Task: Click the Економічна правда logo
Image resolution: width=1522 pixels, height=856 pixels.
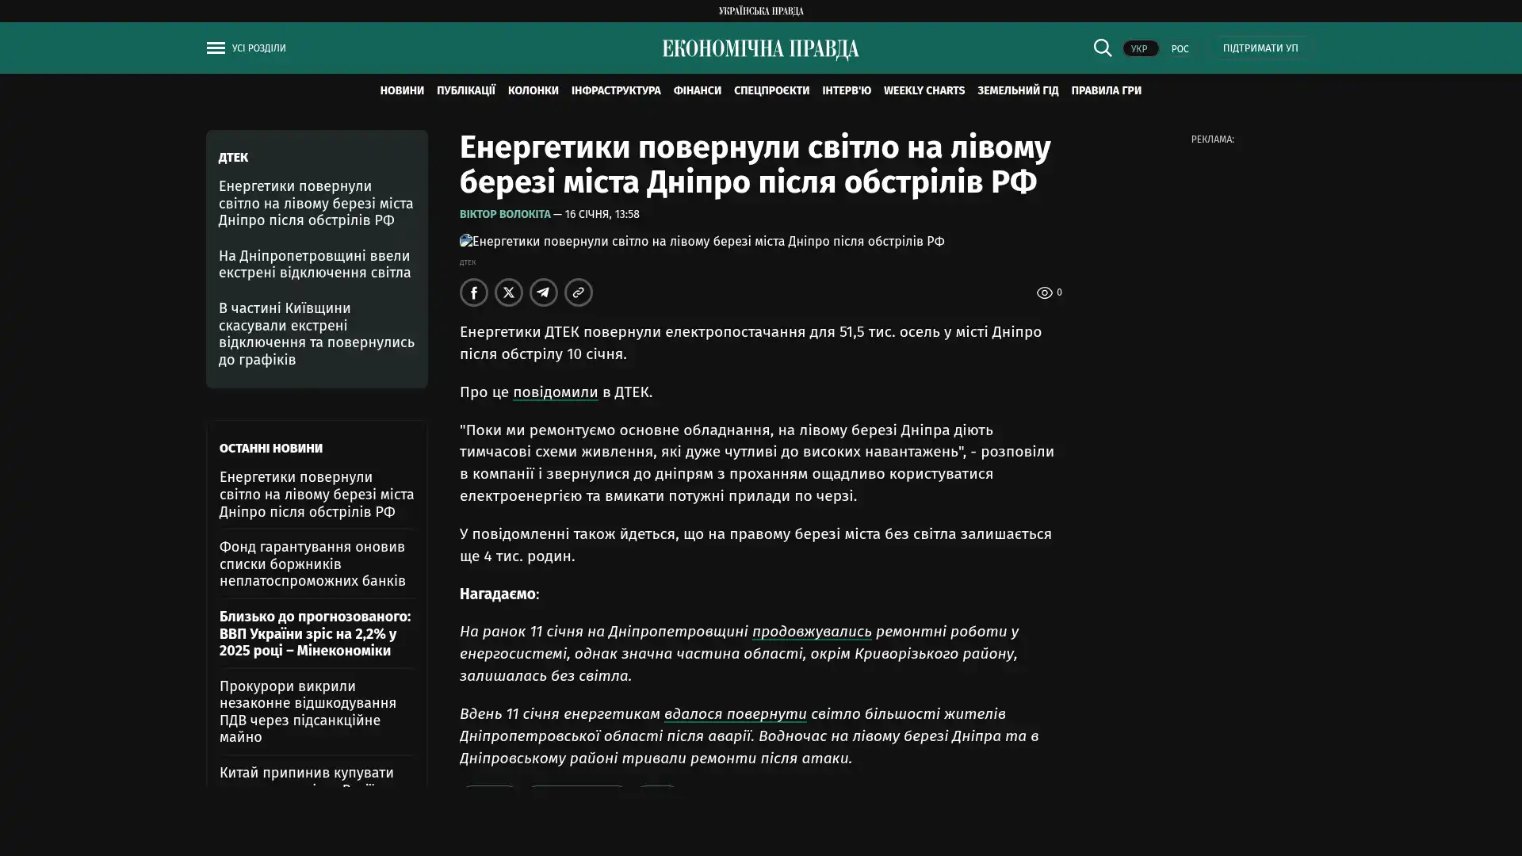Action: [760, 49]
